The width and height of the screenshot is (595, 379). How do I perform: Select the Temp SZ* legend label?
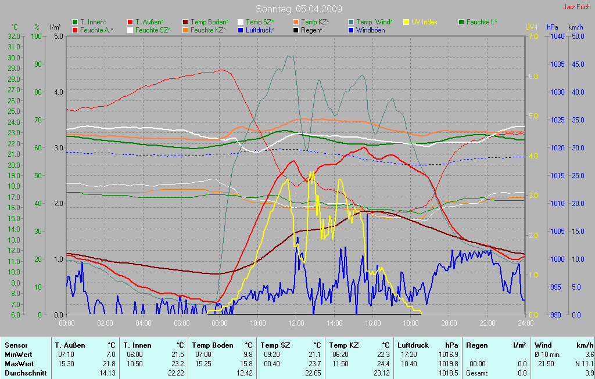click(x=260, y=23)
